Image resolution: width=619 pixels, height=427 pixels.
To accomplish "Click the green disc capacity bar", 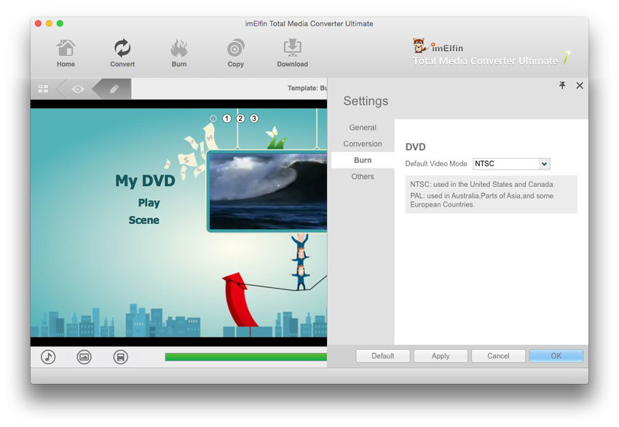I will click(x=246, y=357).
